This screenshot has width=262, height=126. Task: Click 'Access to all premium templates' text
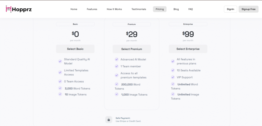point(133,75)
